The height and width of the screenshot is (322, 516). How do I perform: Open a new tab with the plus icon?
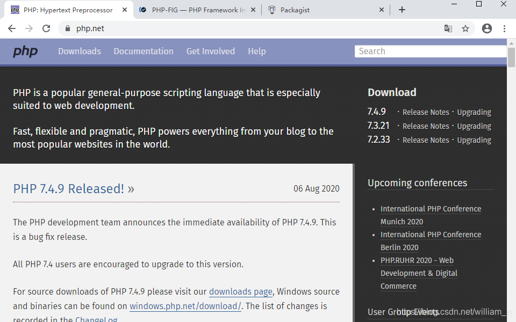click(403, 9)
